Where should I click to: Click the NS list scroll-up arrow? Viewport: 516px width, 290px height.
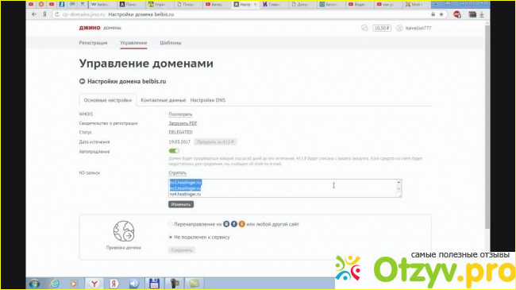399,182
